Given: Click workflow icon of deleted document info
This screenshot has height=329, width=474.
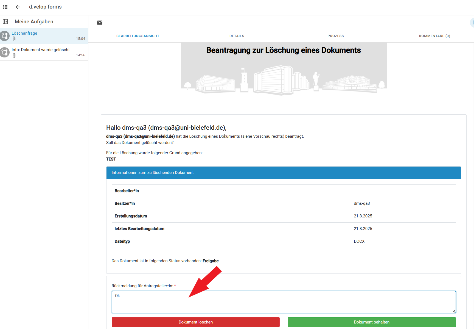Looking at the screenshot, I should pos(5,52).
